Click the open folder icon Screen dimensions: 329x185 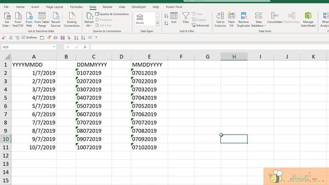coord(56,38)
